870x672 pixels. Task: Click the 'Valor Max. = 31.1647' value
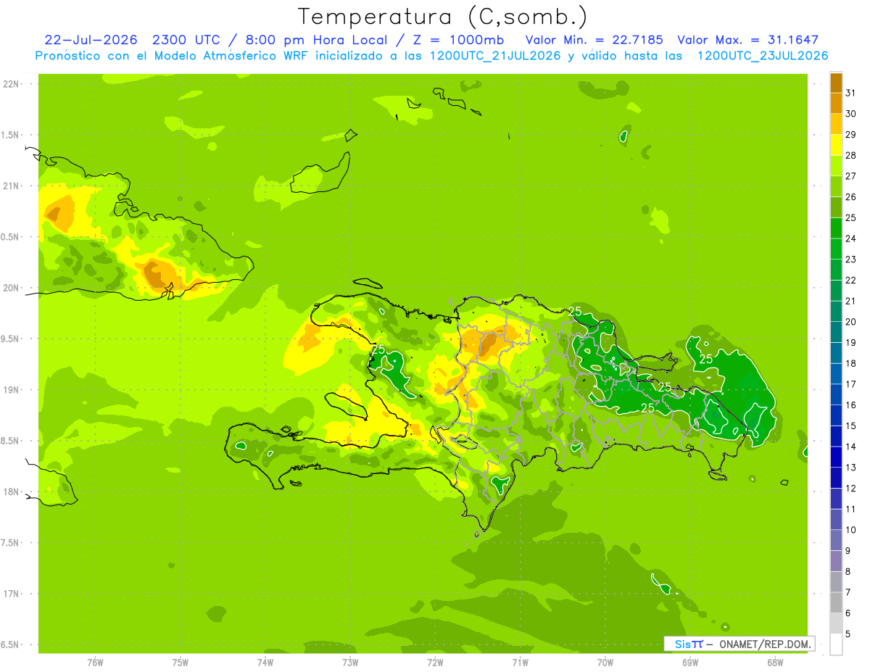pyautogui.click(x=748, y=40)
